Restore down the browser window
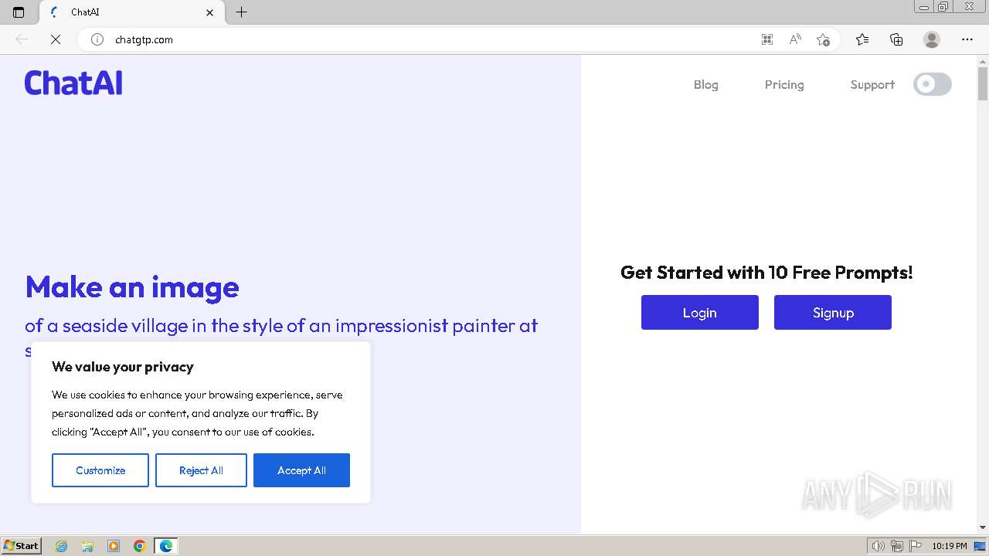This screenshot has width=989, height=556. [x=943, y=7]
